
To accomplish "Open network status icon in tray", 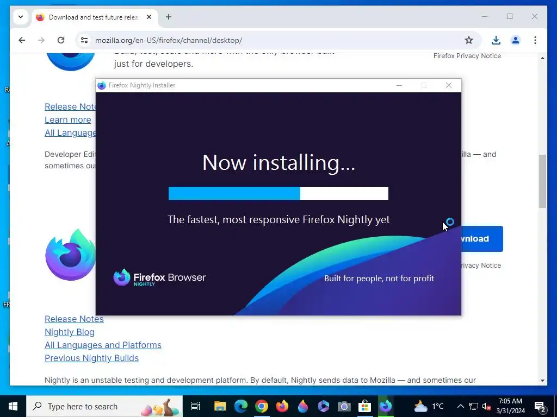I will (x=474, y=406).
